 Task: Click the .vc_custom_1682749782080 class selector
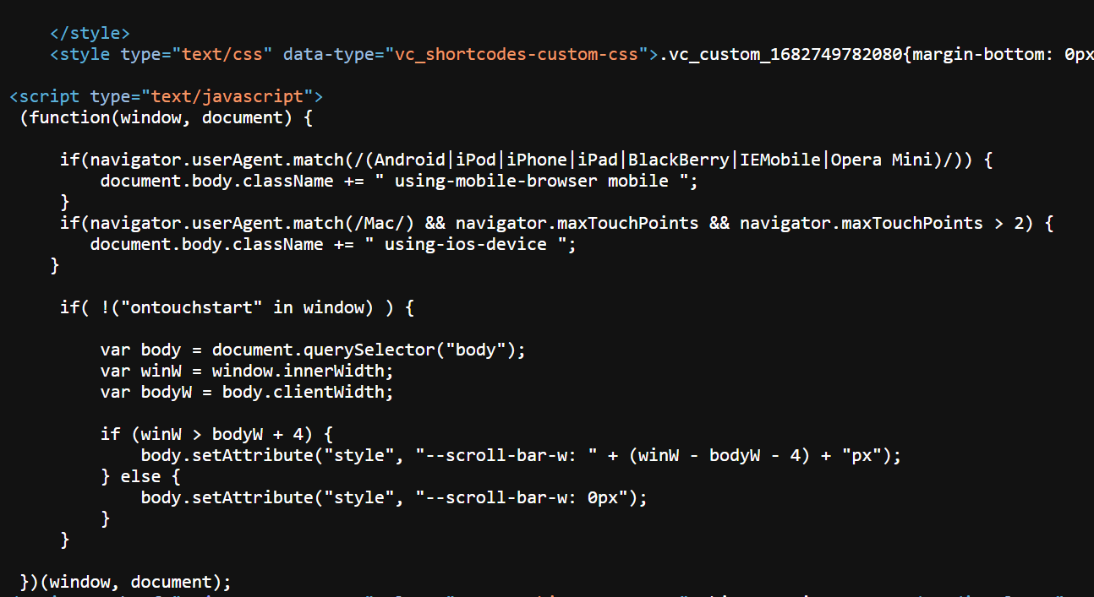coord(779,55)
